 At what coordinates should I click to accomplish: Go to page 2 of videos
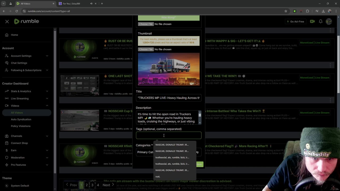(x=87, y=185)
